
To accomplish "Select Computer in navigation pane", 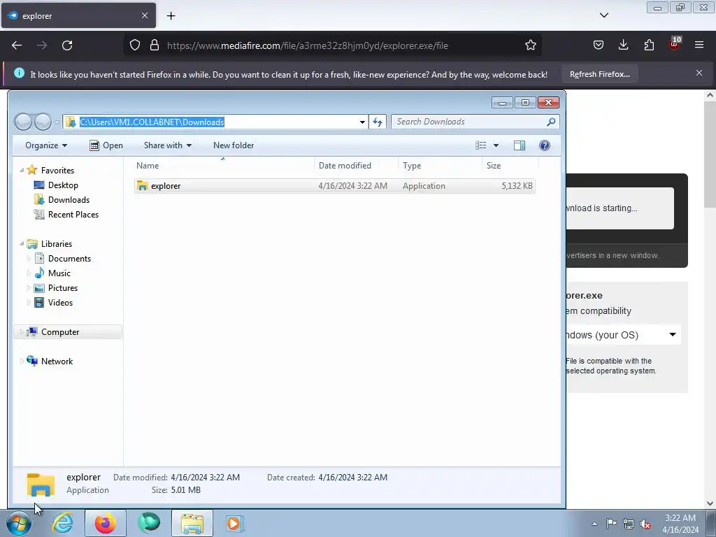I will pos(69,332).
